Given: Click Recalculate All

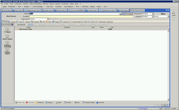Looking at the screenshot, I should tap(21, 24).
